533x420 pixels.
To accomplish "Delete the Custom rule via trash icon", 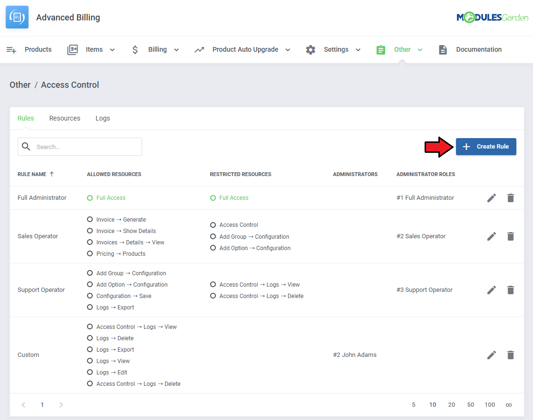I will (511, 355).
